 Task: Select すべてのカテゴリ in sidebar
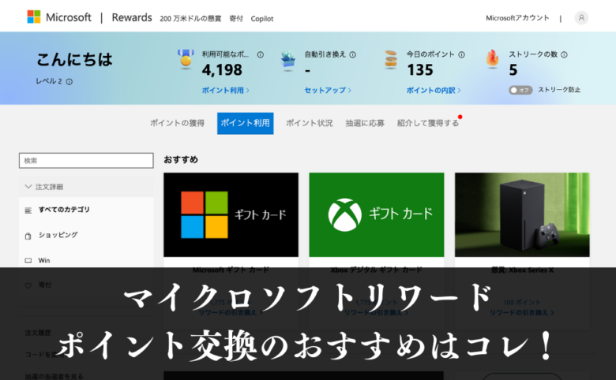pyautogui.click(x=64, y=210)
